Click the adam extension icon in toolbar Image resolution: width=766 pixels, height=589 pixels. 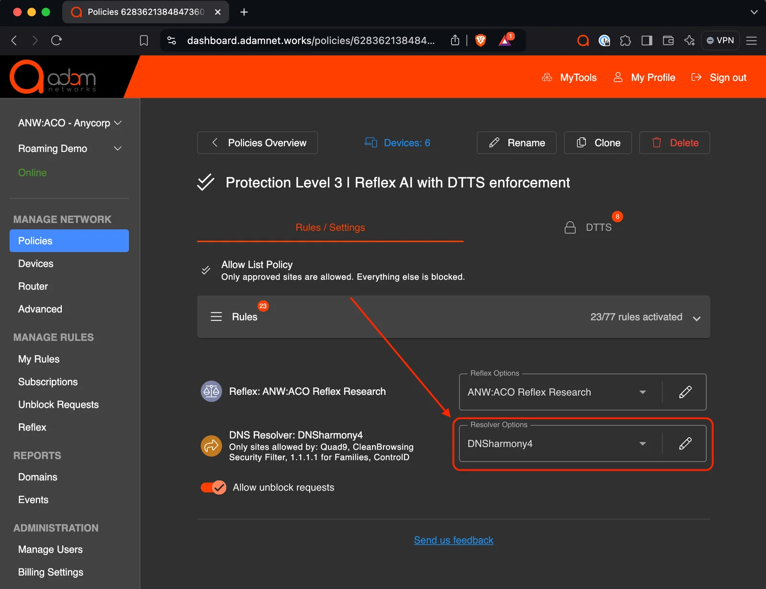coord(583,41)
